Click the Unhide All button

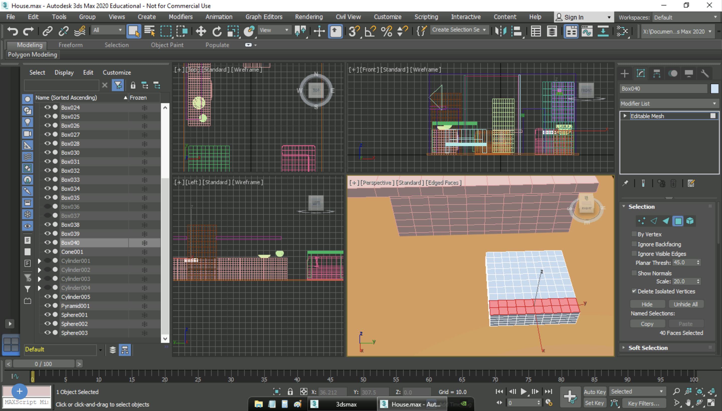685,304
